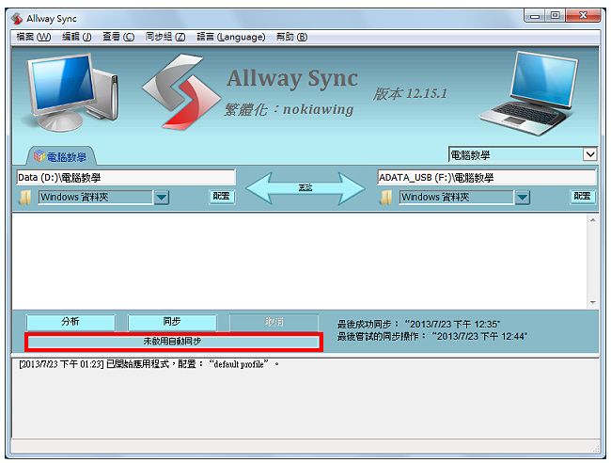Click the 版本 12.15.1 version text
611x463 pixels.
[x=410, y=94]
